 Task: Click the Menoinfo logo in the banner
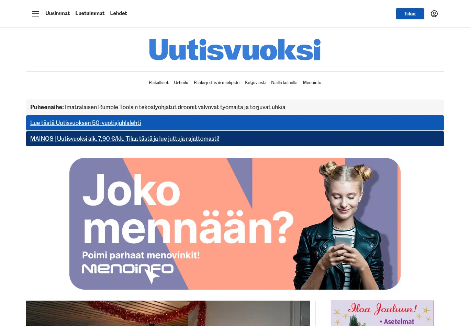tap(127, 271)
